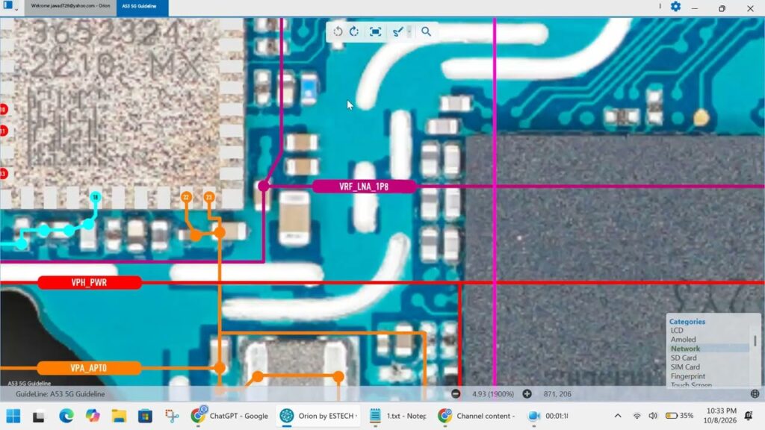
Task: Select Amoled in the Categories list
Action: point(683,340)
